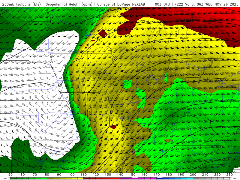240x180 pixels.
Task: Click the '10440' height contour label
Action: [183, 38]
